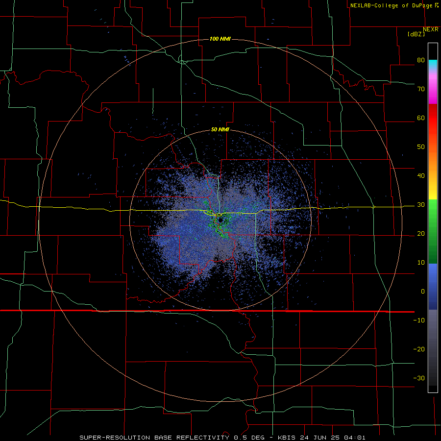Click the 30 value on the dBZ scale
The image size is (441, 441).
pyautogui.click(x=421, y=205)
